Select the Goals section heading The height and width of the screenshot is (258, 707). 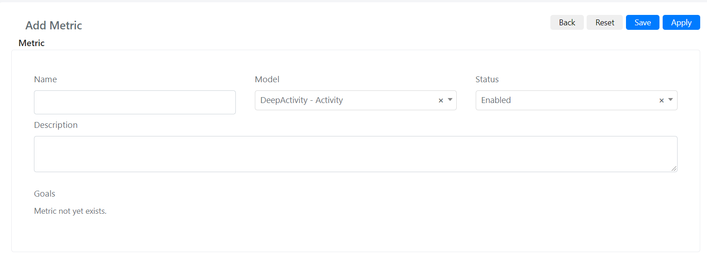click(x=44, y=194)
